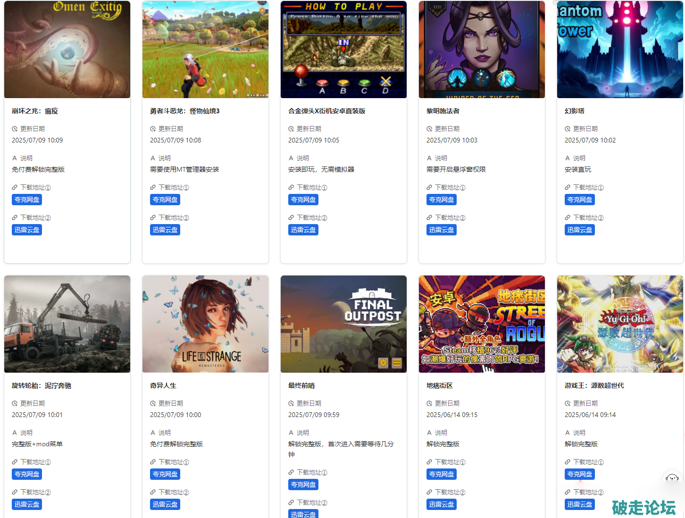
Task: Select the Metal Slug How To Play thumbnail
Action: tap(343, 50)
